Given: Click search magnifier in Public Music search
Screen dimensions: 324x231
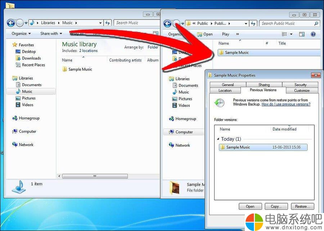Looking at the screenshot, I should pos(316,23).
